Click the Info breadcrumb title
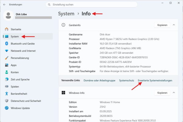The image size is (183, 122). point(86,14)
